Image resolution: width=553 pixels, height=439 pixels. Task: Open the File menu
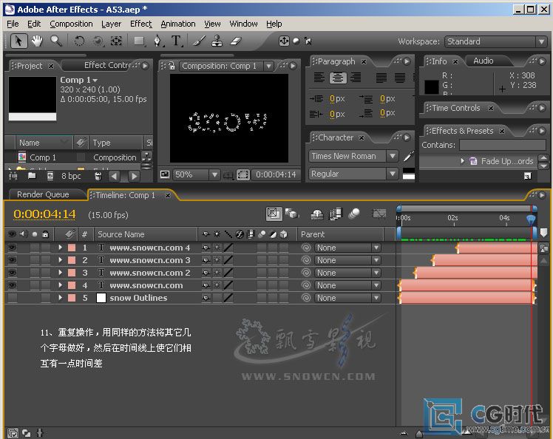tap(13, 24)
